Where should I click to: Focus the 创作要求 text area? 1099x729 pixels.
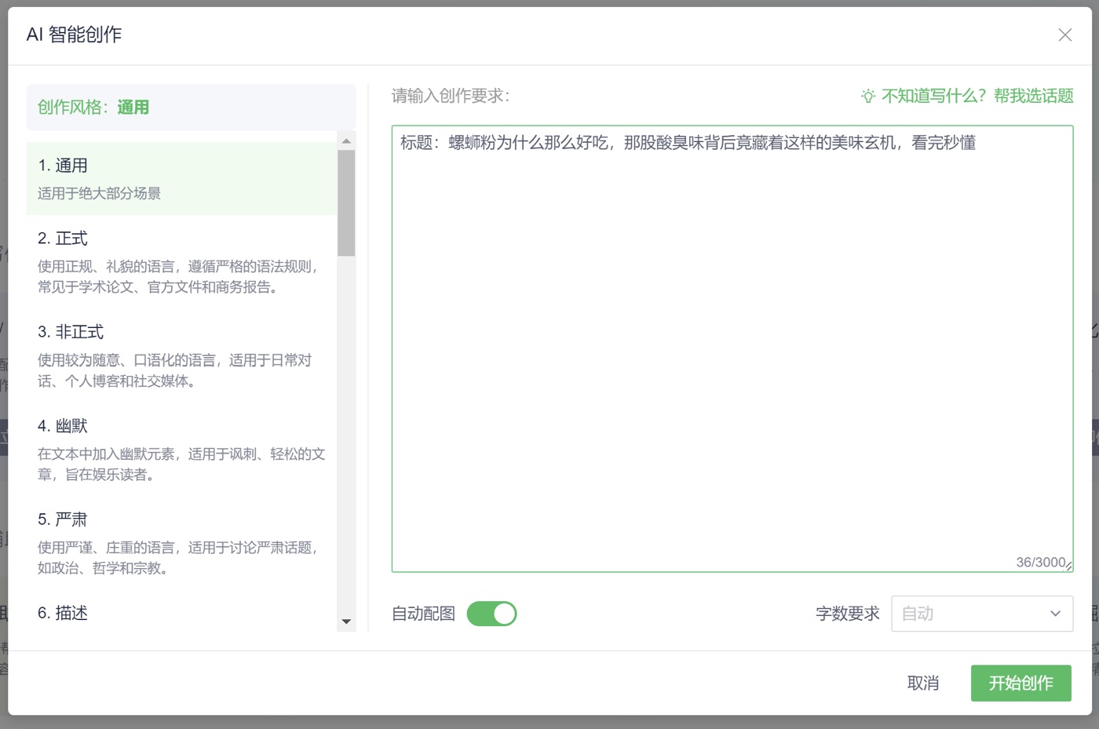tap(732, 348)
